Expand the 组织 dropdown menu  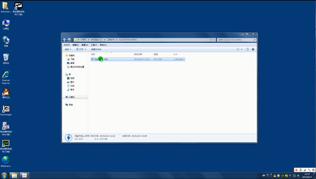(x=68, y=49)
